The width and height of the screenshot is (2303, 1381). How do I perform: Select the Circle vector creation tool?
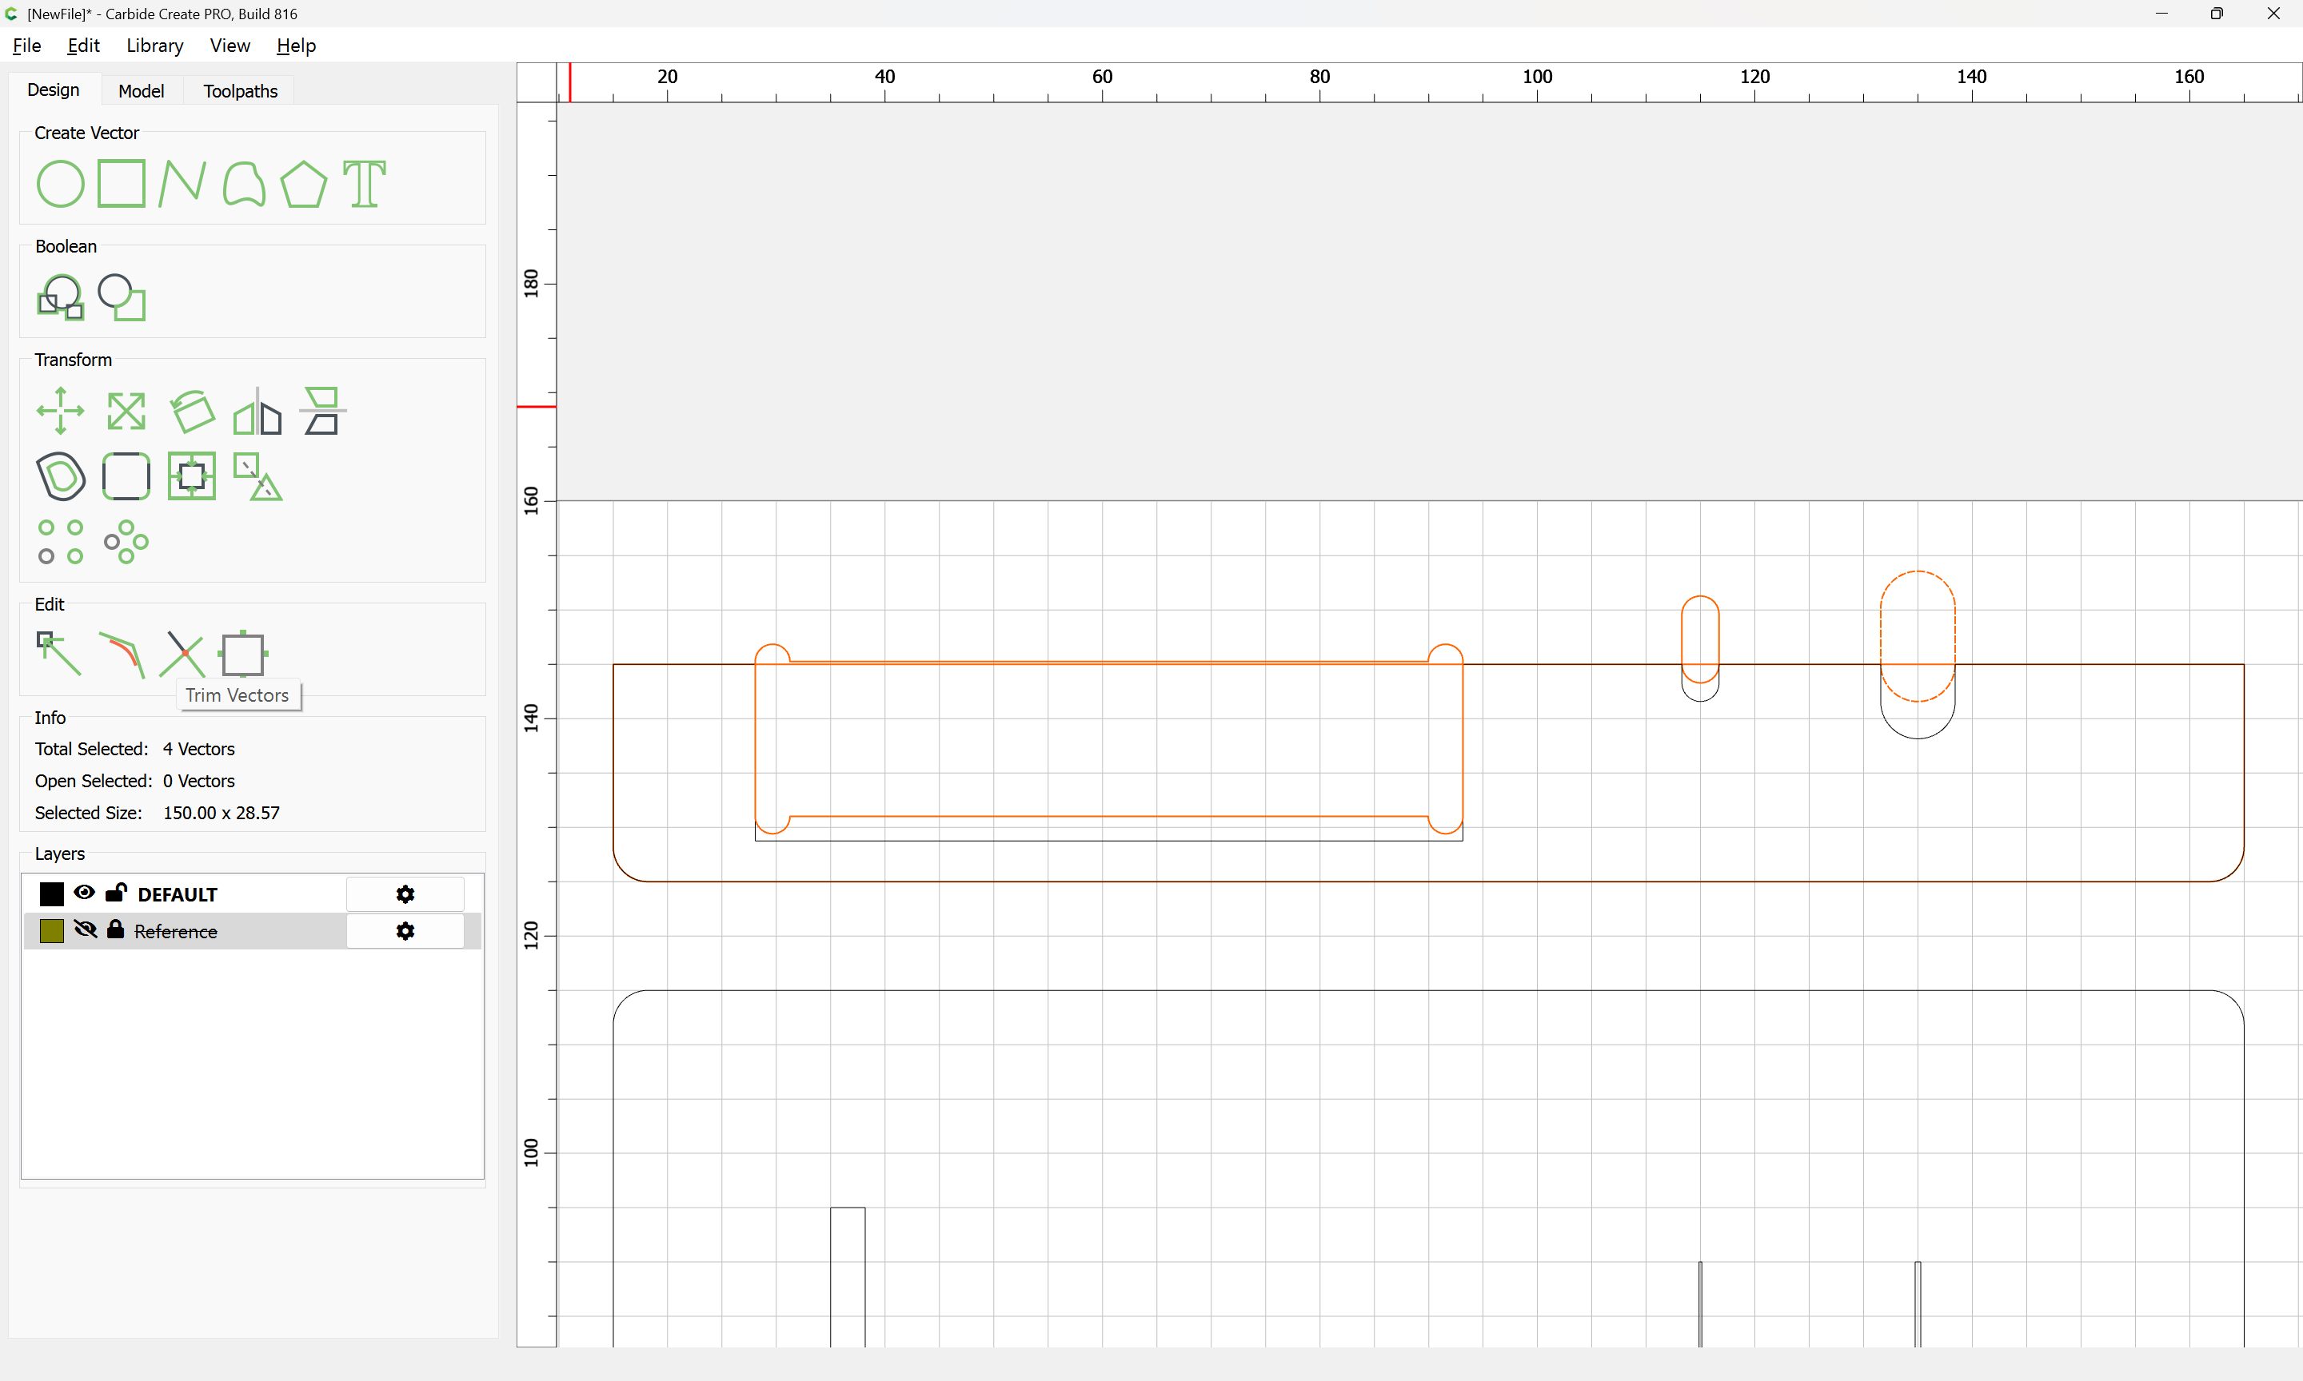tap(60, 183)
